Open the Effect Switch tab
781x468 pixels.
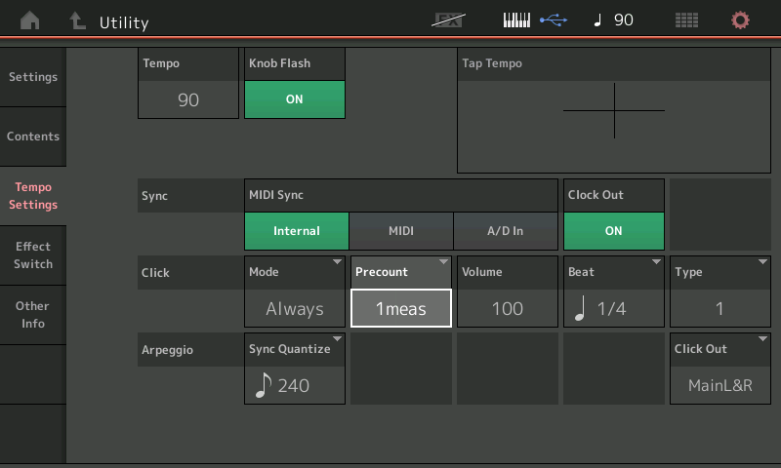(33, 255)
